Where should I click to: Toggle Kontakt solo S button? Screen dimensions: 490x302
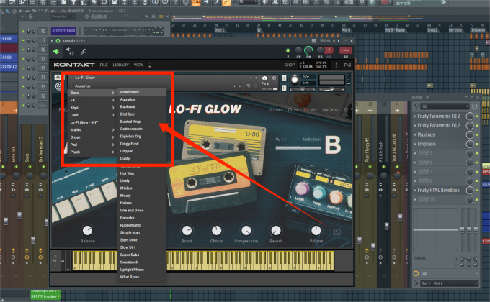[x=284, y=78]
